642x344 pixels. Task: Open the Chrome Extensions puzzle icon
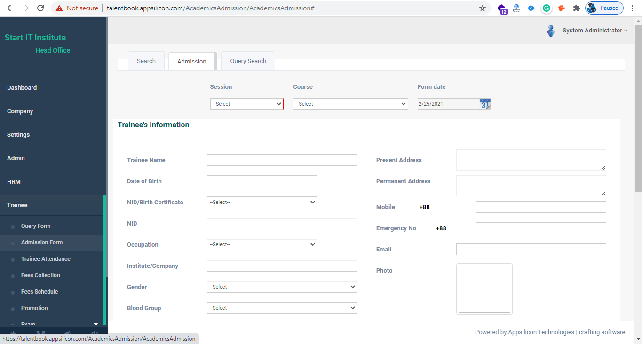pos(576,8)
